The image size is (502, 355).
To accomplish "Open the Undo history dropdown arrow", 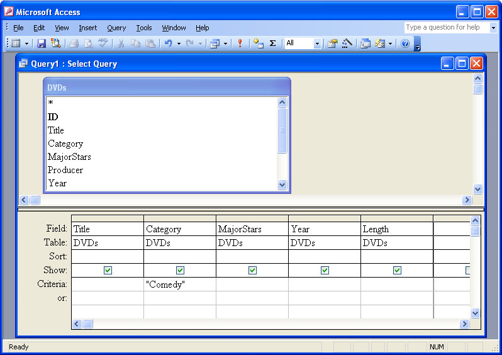I will 179,43.
